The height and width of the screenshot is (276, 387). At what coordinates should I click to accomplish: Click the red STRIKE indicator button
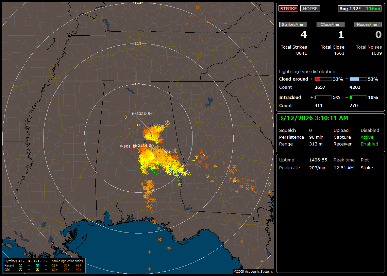click(288, 8)
